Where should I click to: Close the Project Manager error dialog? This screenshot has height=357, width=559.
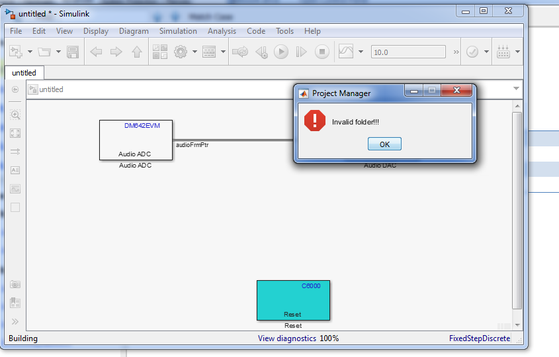[456, 90]
